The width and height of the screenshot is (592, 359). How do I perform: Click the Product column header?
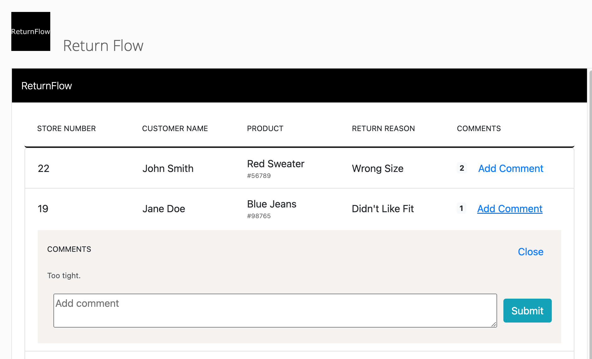coord(265,129)
